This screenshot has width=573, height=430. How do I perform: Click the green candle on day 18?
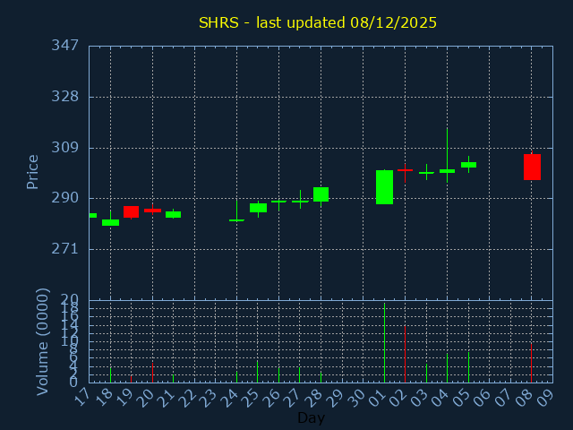(110, 222)
